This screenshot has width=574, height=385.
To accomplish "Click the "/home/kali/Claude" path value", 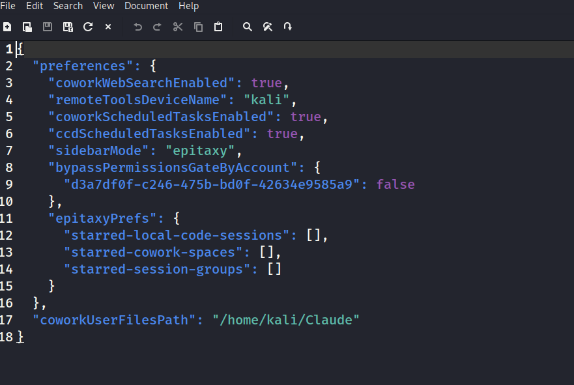I will pyautogui.click(x=286, y=321).
